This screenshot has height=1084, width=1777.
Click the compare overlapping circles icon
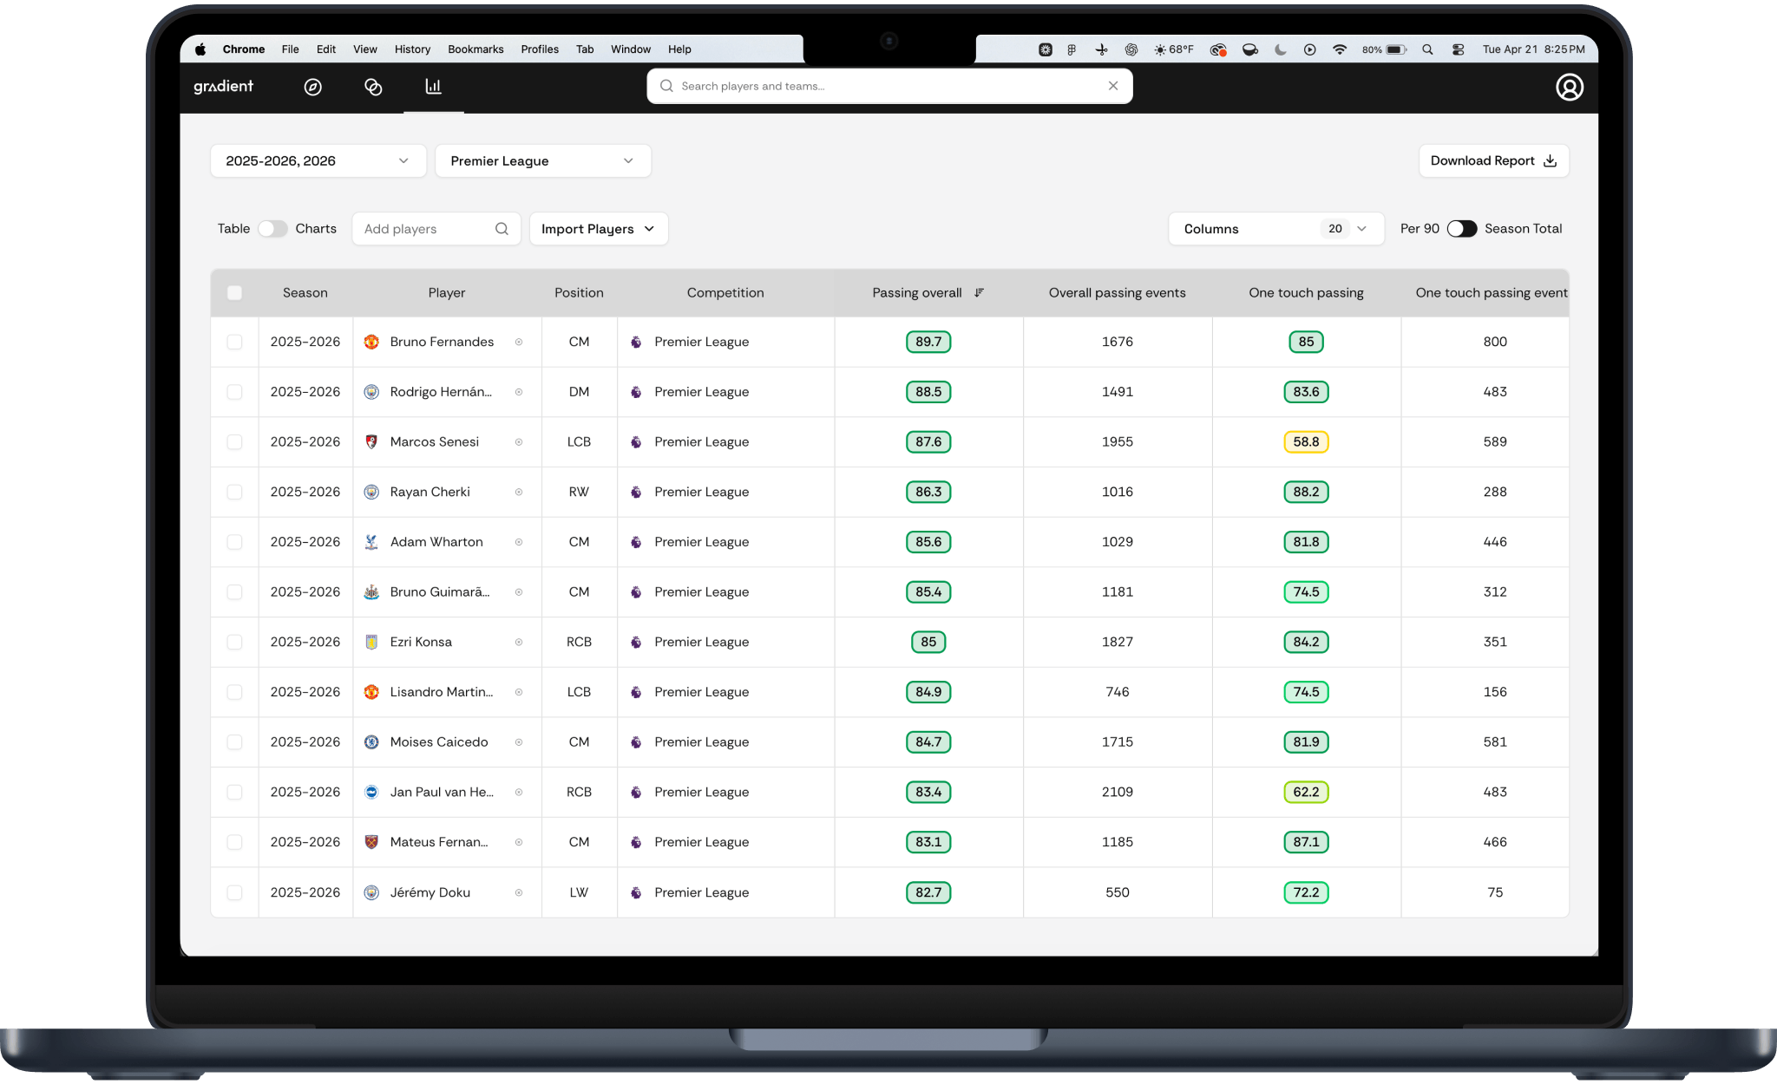[x=373, y=87]
